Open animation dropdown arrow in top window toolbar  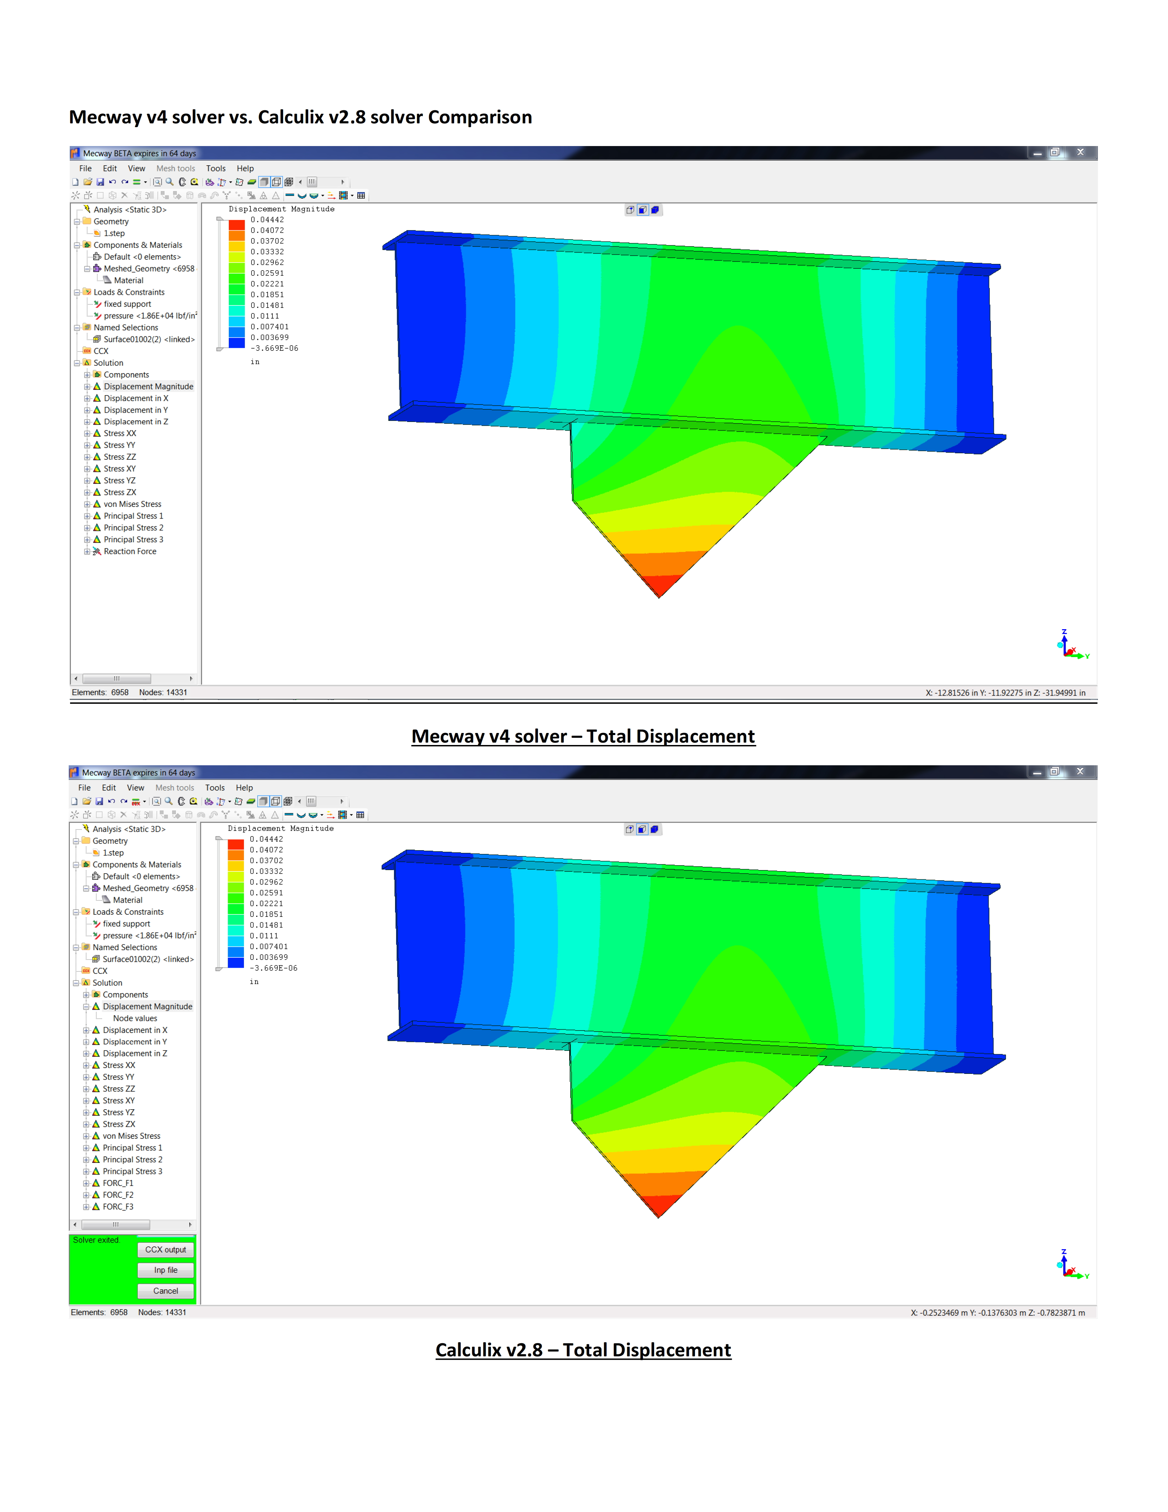pos(352,195)
